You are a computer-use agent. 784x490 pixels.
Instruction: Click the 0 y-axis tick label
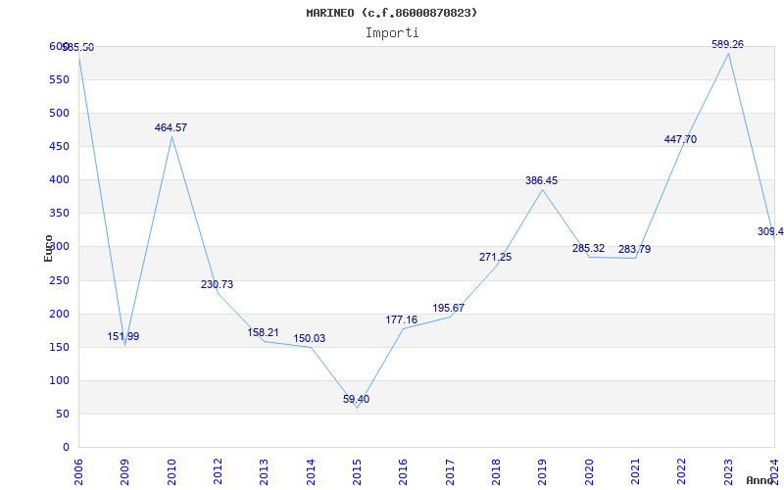coord(65,447)
